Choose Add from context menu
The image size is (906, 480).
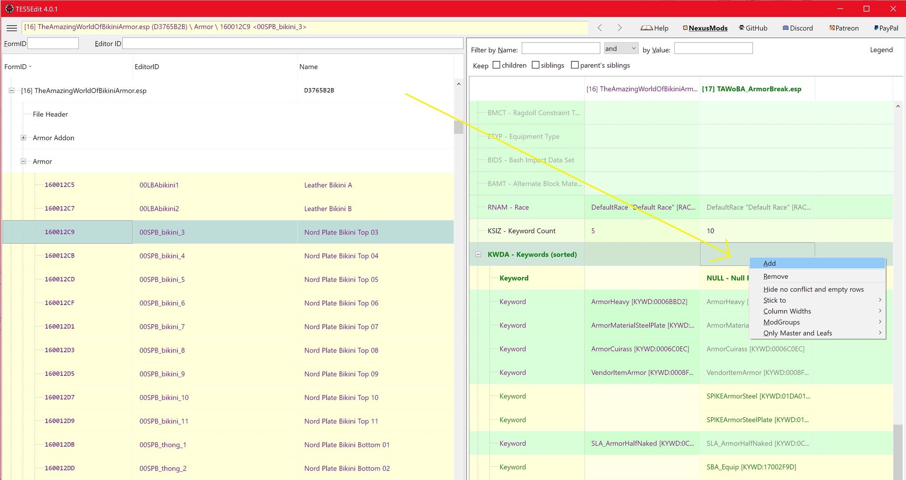(x=817, y=263)
